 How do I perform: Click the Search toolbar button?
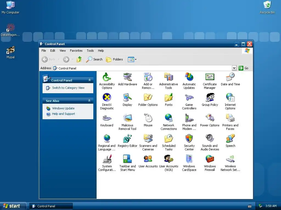point(94,59)
